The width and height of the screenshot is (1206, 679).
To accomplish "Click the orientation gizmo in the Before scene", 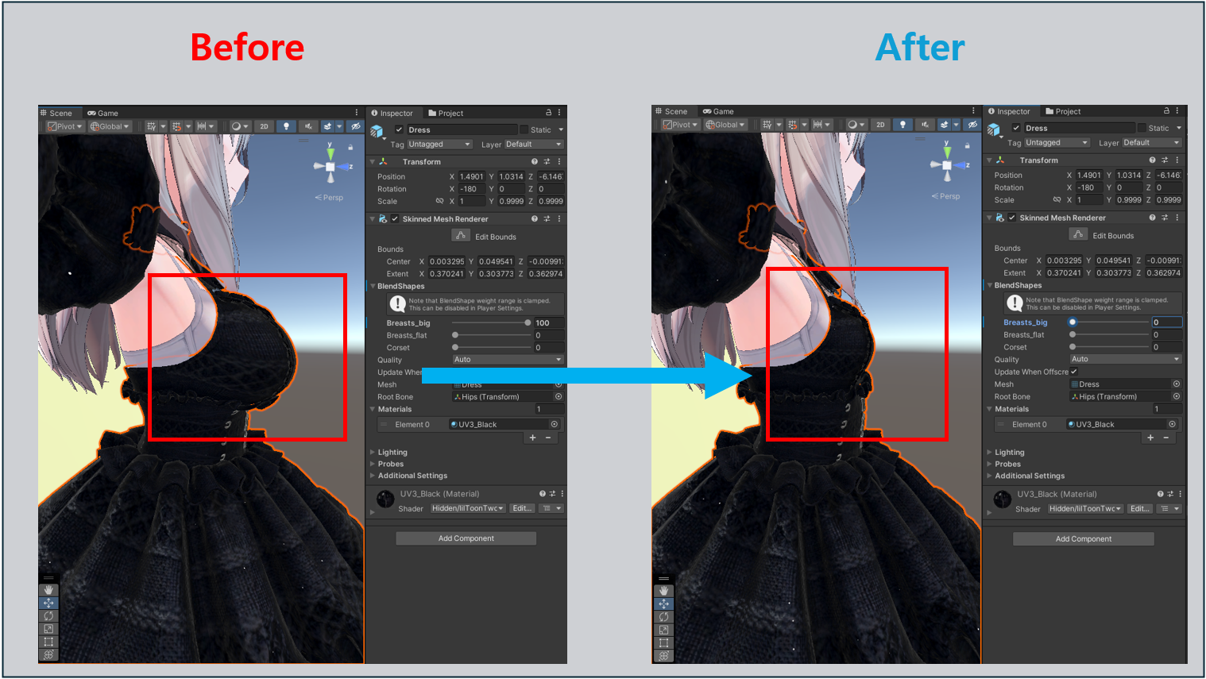I will point(330,166).
